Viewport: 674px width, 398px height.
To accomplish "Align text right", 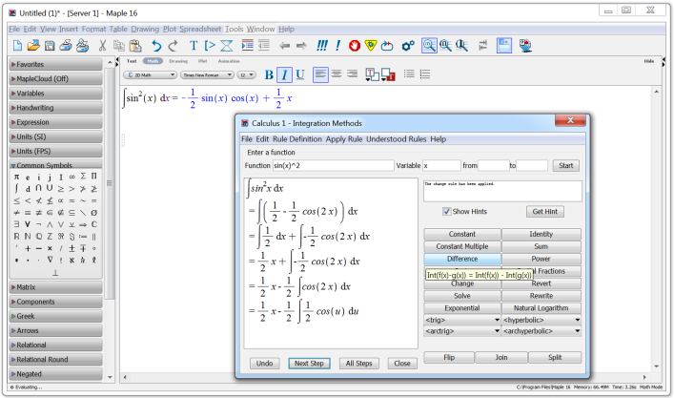I will (352, 74).
